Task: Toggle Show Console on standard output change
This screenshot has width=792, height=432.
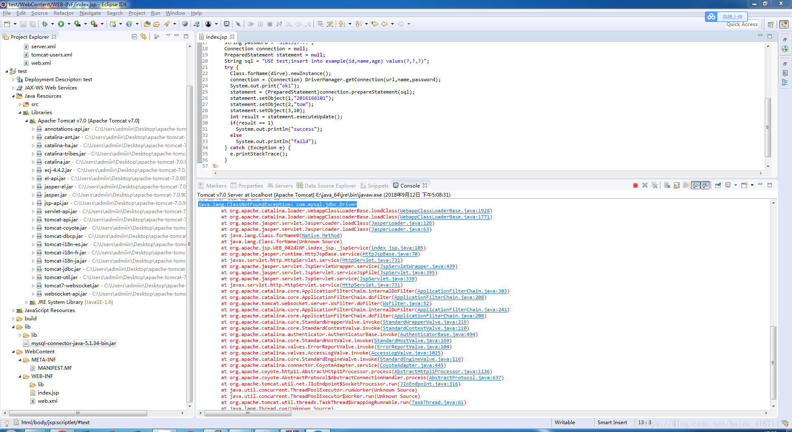Action: pos(696,185)
